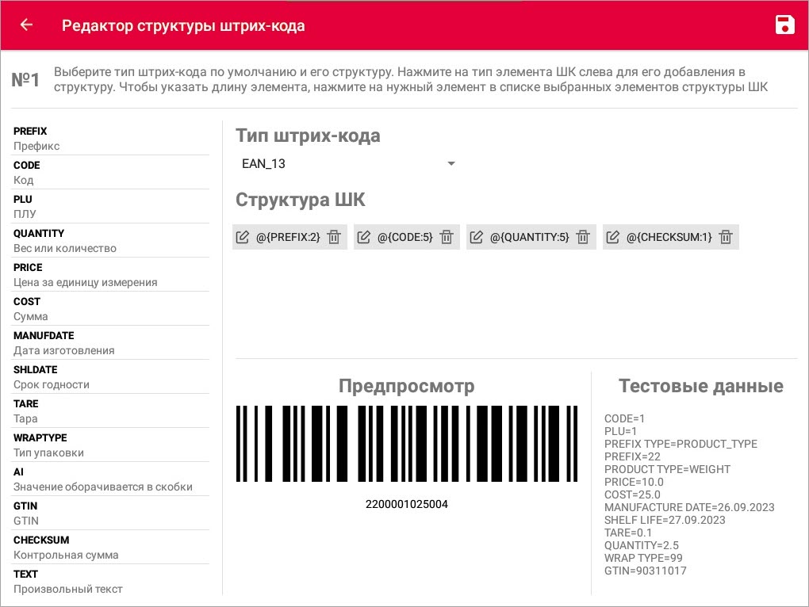The width and height of the screenshot is (809, 607).
Task: Click test data line WRAP TYPE=99
Action: [643, 558]
